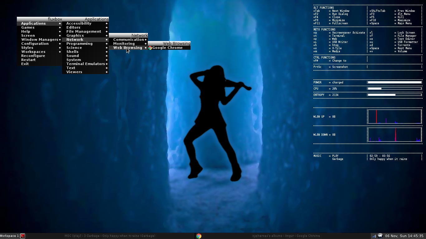Open the Games submenu
Screen dimensions: 426x239
coord(39,28)
